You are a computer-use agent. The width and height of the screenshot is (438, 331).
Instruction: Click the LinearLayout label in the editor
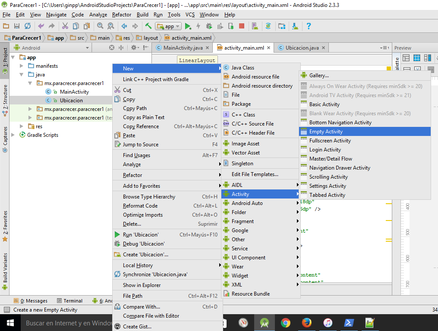point(197,60)
